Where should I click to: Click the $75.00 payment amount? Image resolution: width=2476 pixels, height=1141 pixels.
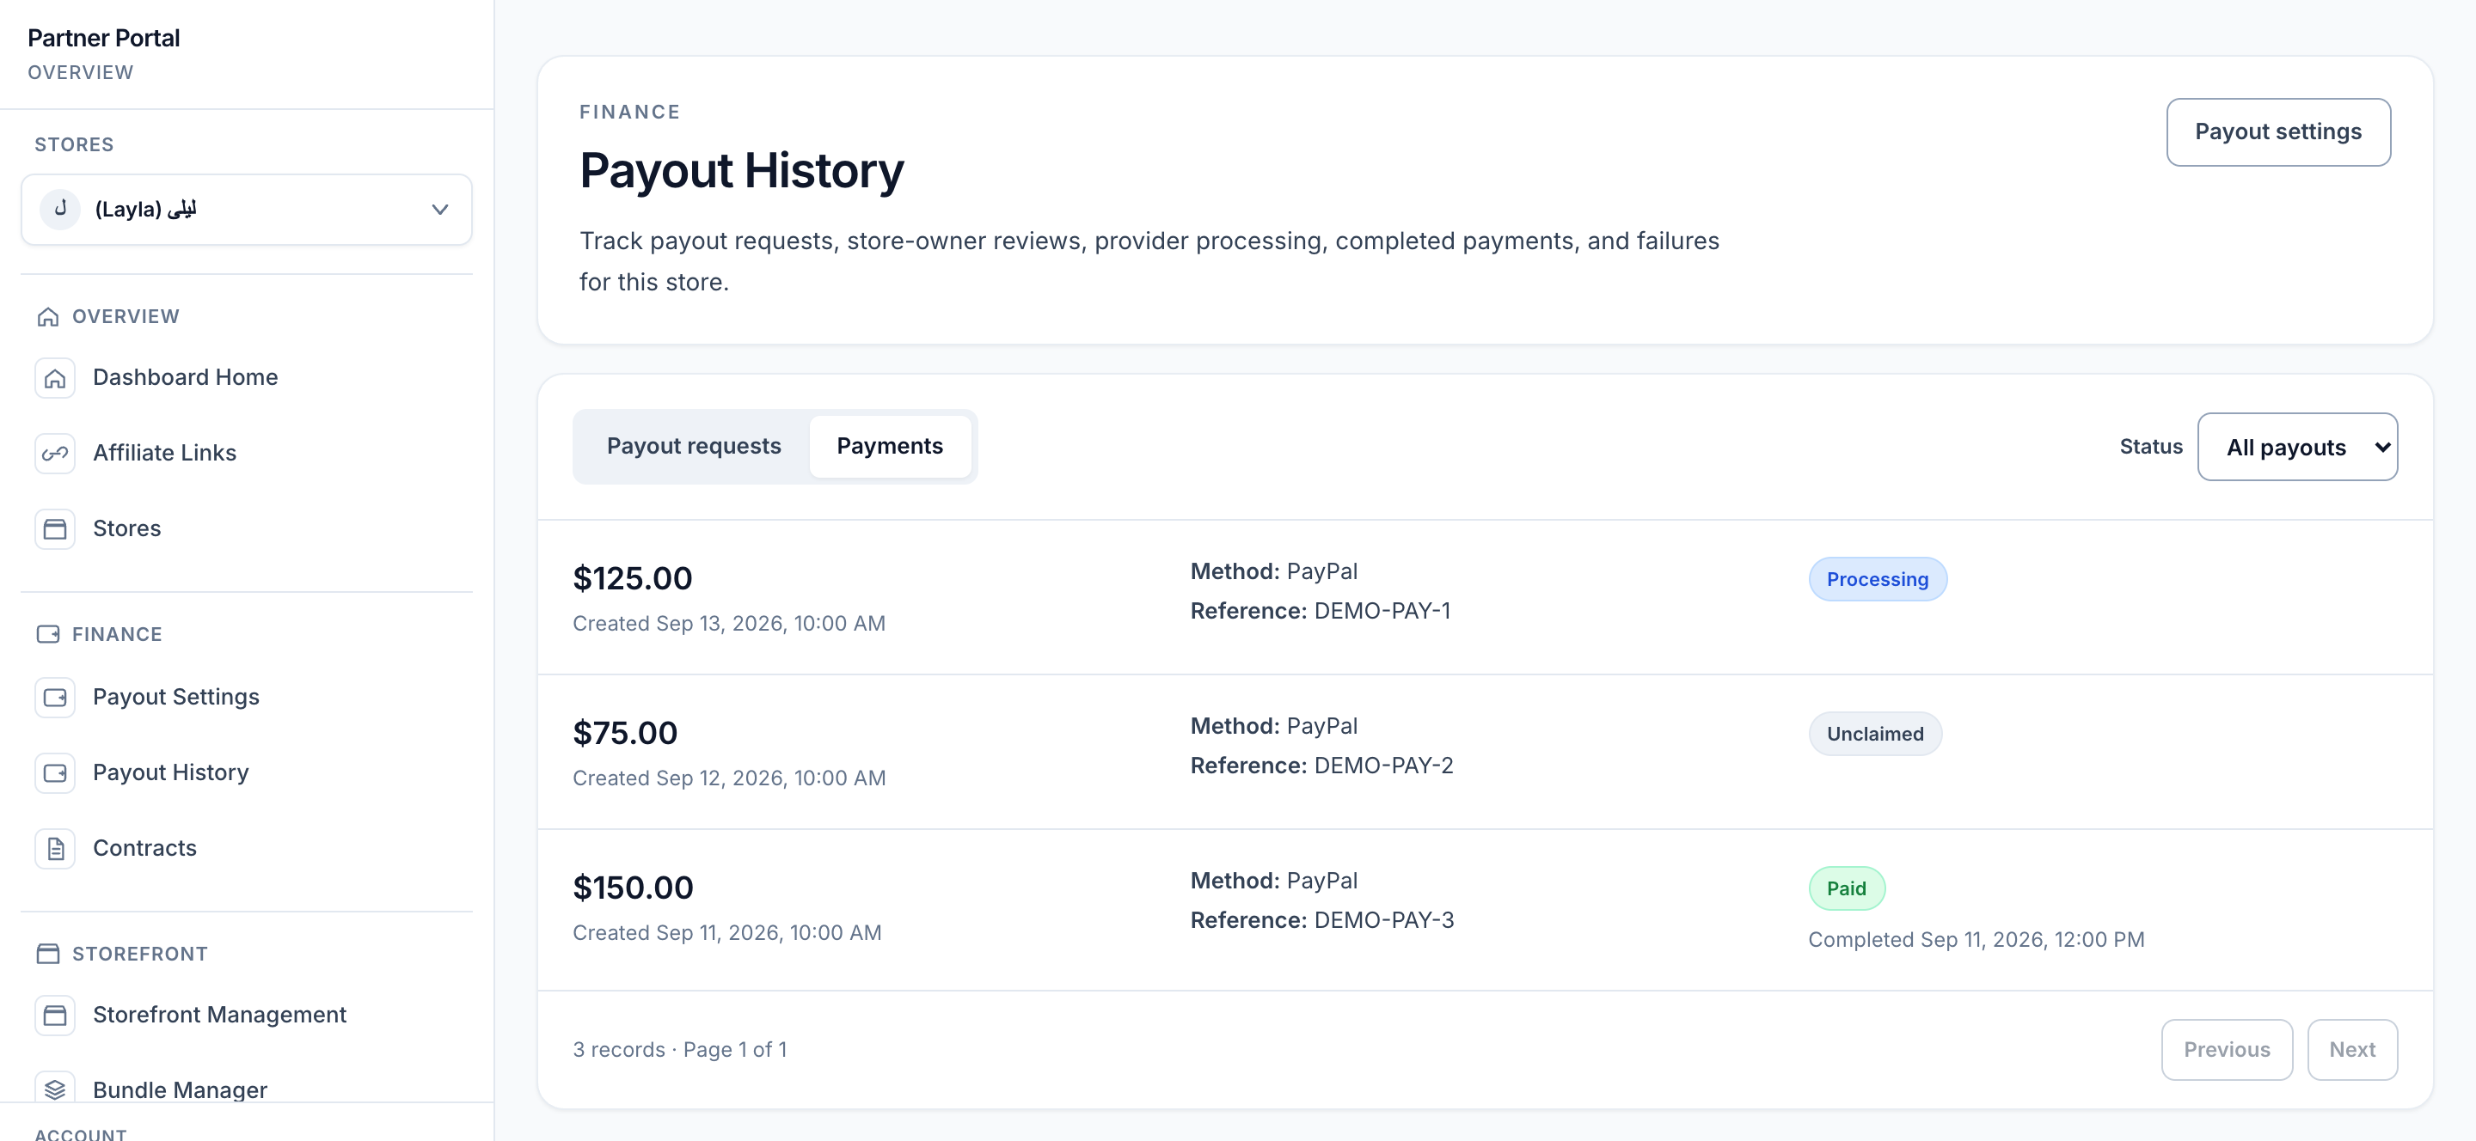pyautogui.click(x=625, y=733)
